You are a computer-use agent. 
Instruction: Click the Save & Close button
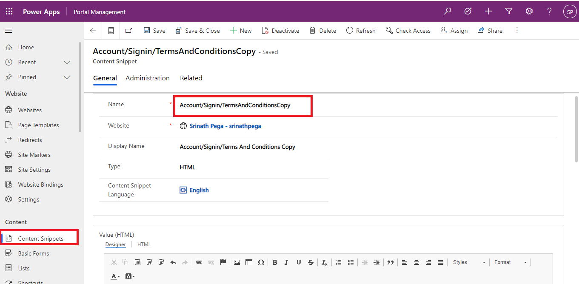[198, 31]
